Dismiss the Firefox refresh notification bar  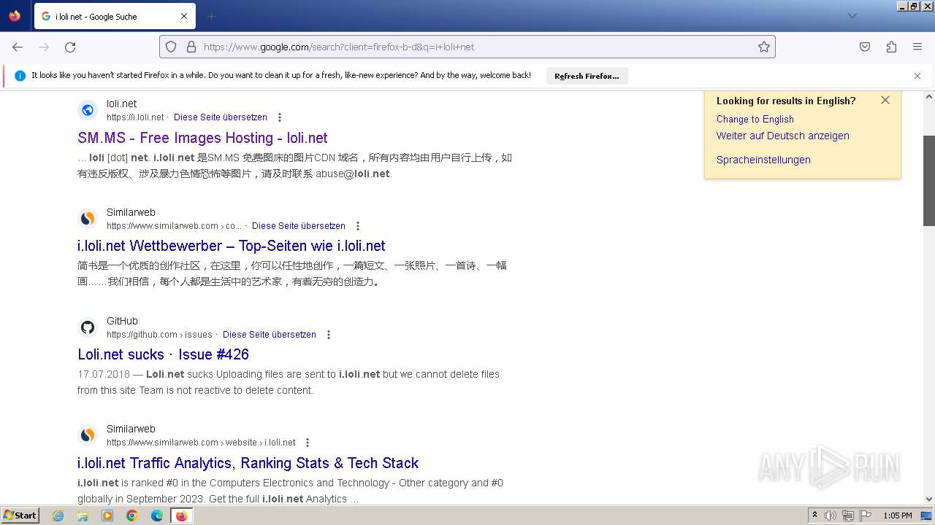tap(917, 76)
